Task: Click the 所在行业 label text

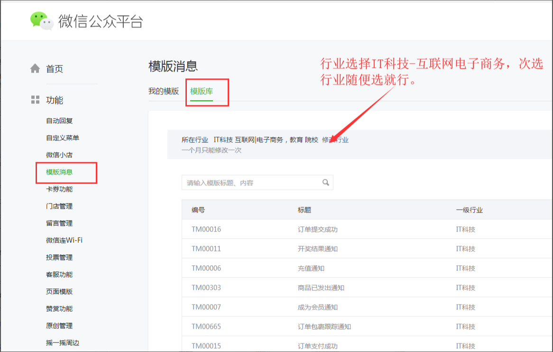Action: (195, 140)
